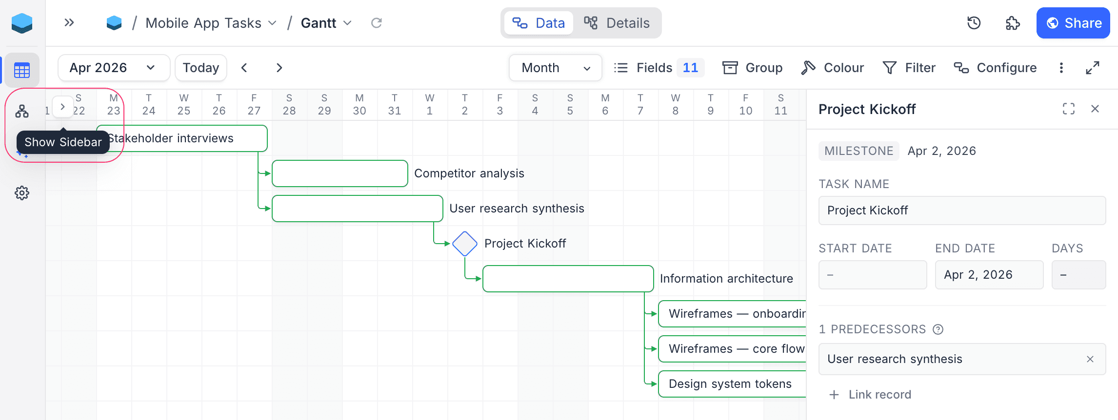Select the Competitor analysis task bar
Image resolution: width=1118 pixels, height=420 pixels.
pos(340,173)
